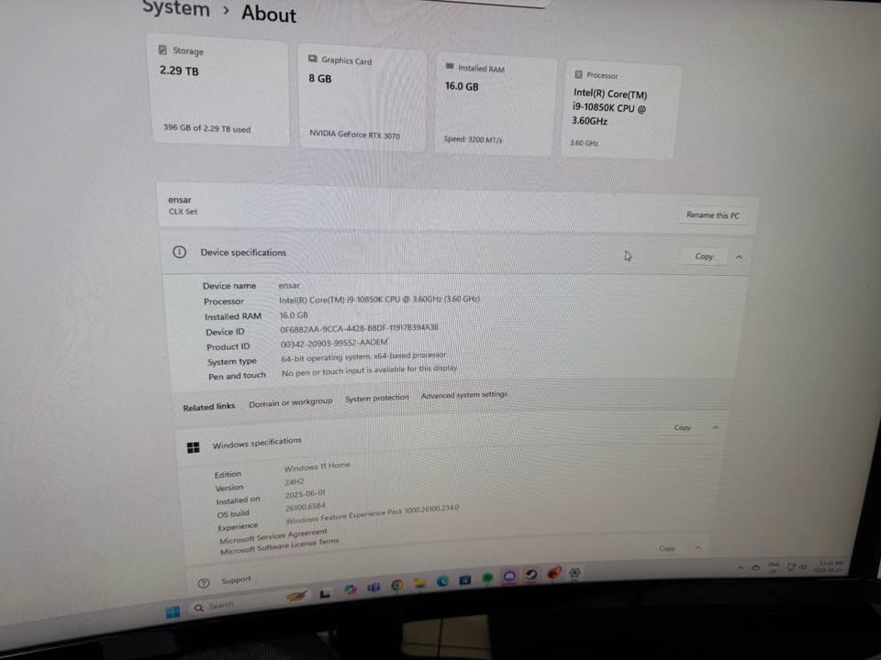Click the Copy button in Support section
881x660 pixels.
(666, 548)
